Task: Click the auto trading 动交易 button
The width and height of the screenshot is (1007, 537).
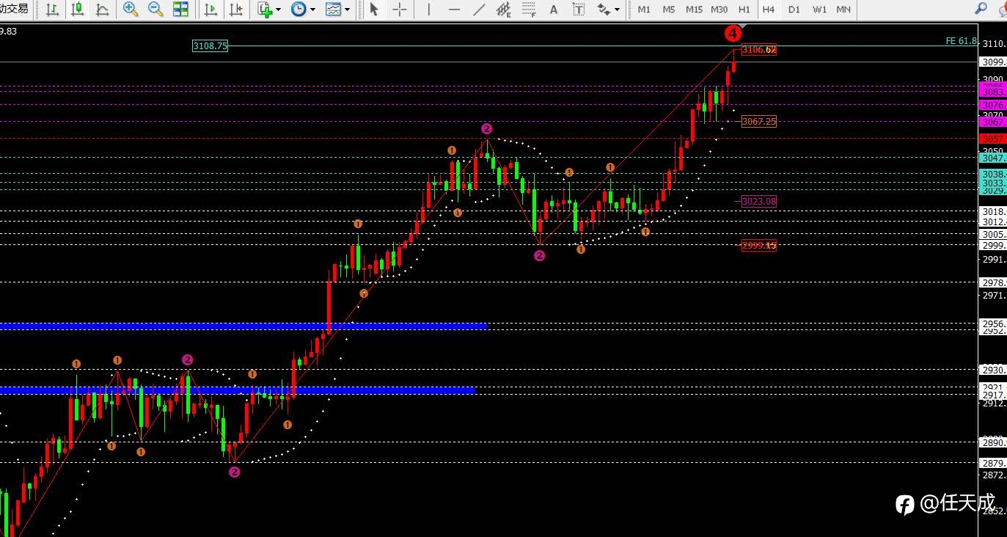Action: 15,9
